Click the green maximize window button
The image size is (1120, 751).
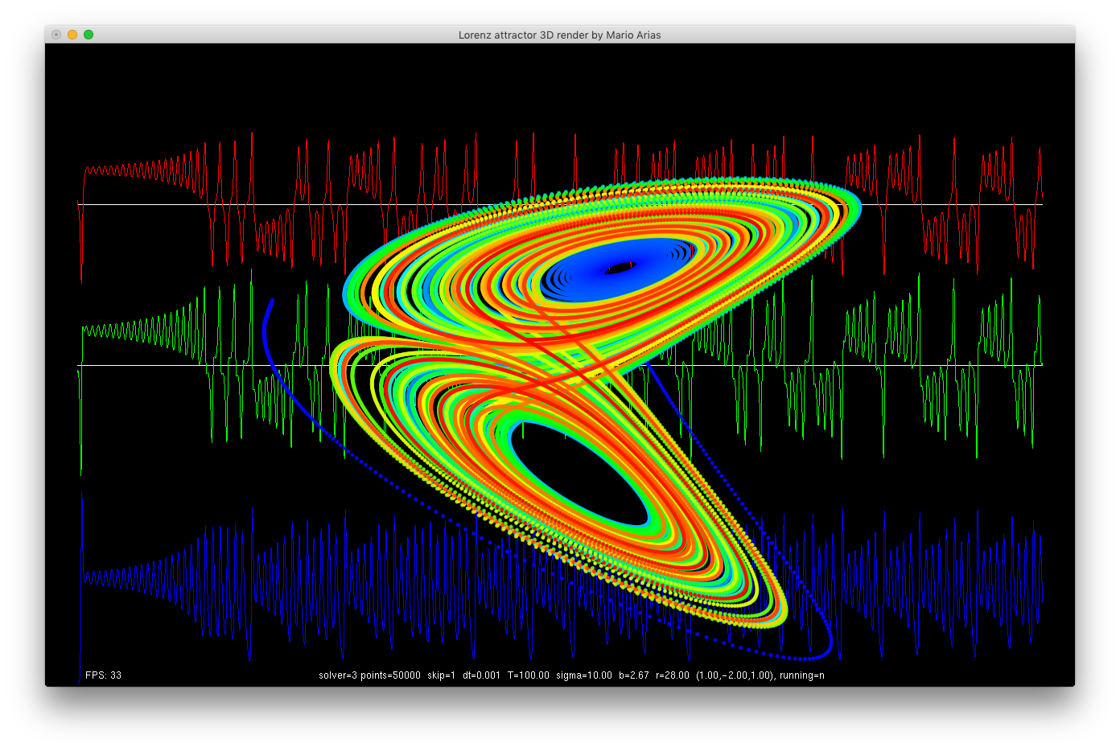[x=89, y=35]
